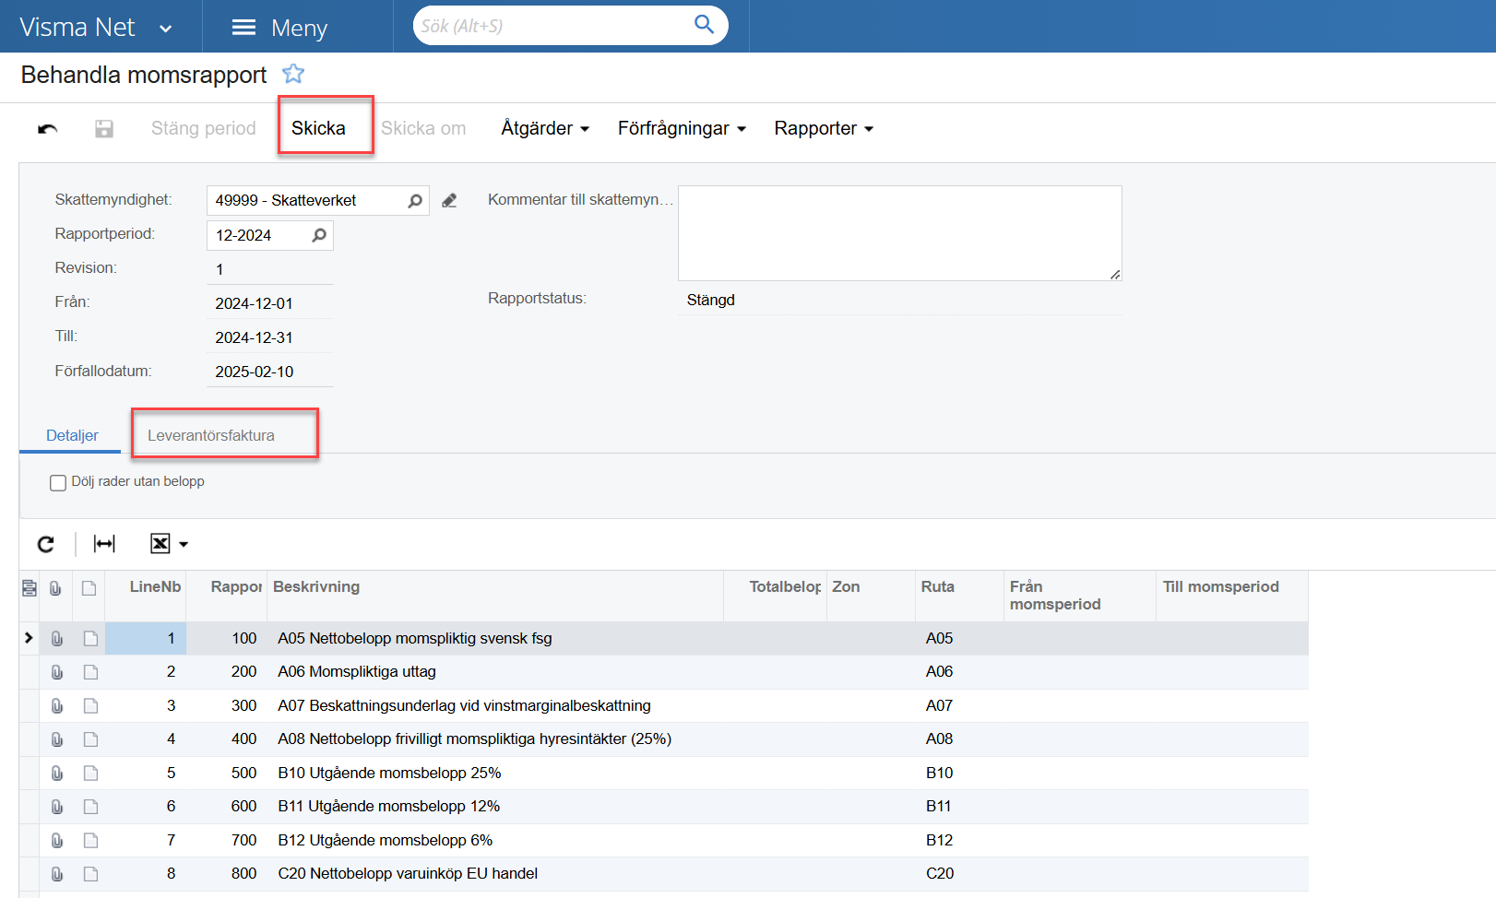Image resolution: width=1496 pixels, height=898 pixels.
Task: Switch to the Leverantörsfaktura tab
Action: [x=211, y=435]
